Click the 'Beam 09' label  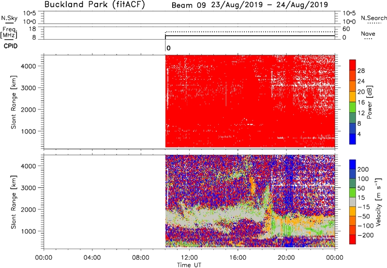[189, 5]
